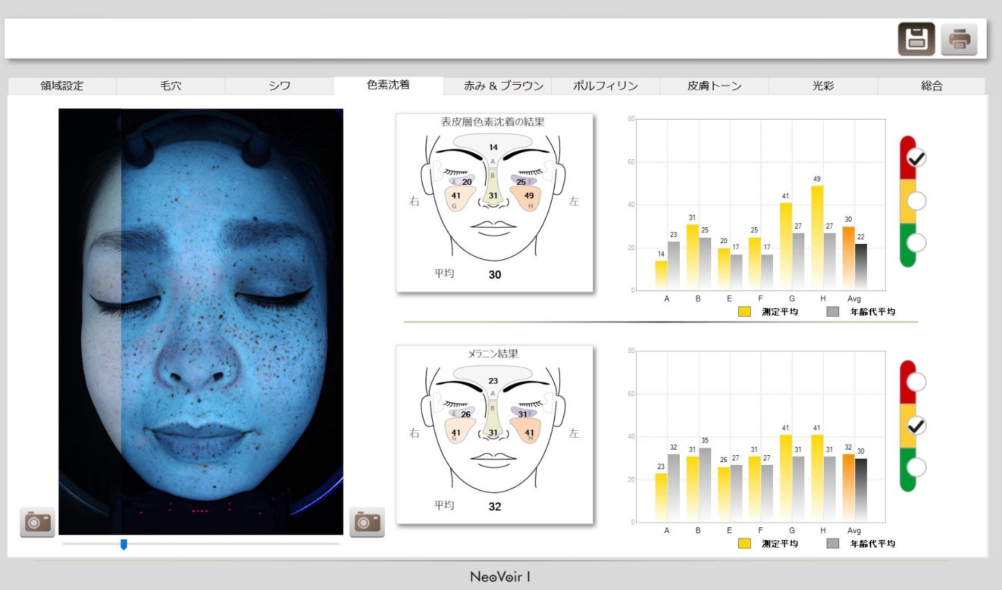Viewport: 1002px width, 590px height.
Task: Go to the 皮膚トーン tab
Action: [x=715, y=86]
